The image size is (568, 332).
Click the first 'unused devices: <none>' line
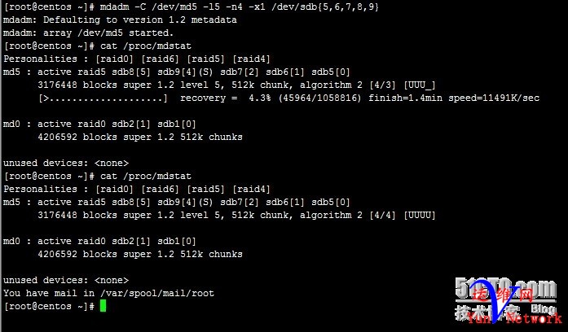click(66, 163)
